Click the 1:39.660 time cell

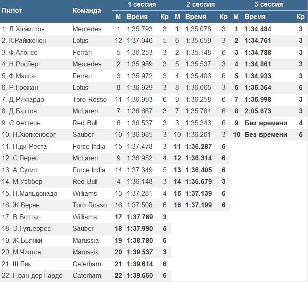(x=139, y=275)
